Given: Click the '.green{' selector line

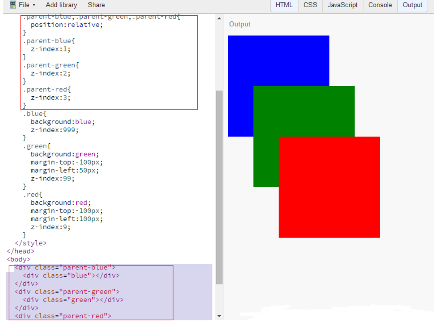Looking at the screenshot, I should [37, 146].
